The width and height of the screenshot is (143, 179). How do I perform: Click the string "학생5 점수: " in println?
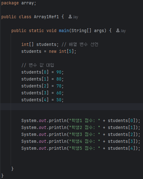pyautogui.click(x=85, y=148)
